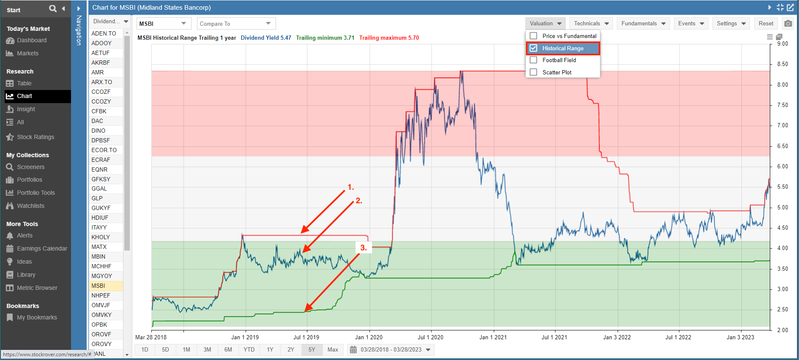Open the Compare To dropdown
This screenshot has height=360, width=799.
pyautogui.click(x=236, y=24)
